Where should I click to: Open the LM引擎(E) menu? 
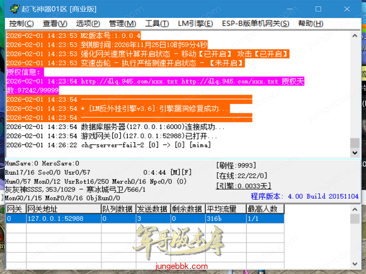tap(195, 24)
